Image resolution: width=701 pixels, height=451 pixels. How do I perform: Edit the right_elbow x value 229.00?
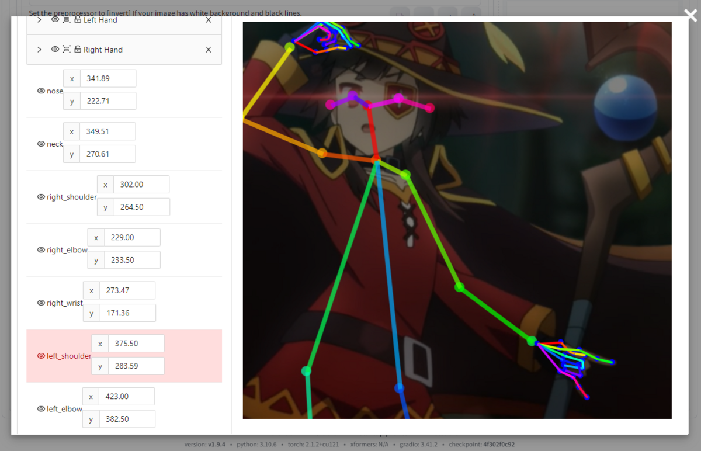(x=132, y=237)
